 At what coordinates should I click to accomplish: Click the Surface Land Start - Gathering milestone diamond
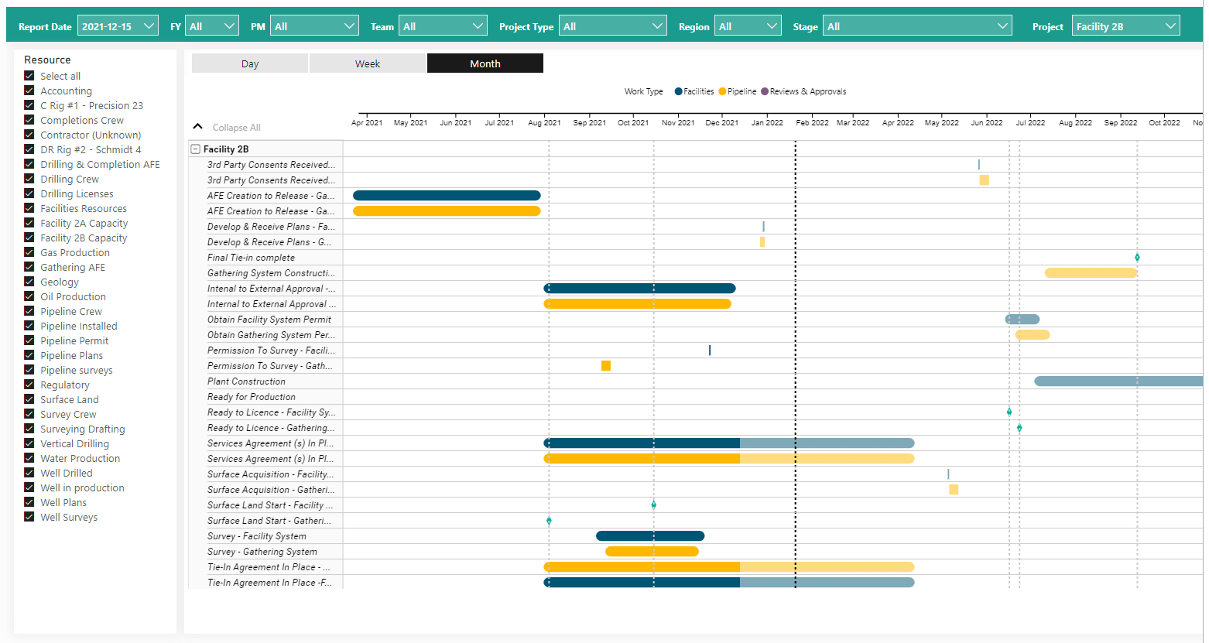point(549,521)
